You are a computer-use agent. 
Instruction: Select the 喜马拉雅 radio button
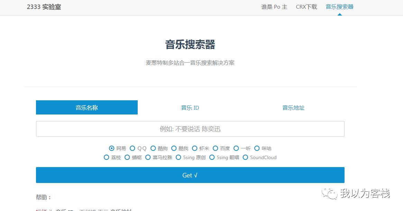pyautogui.click(x=148, y=157)
